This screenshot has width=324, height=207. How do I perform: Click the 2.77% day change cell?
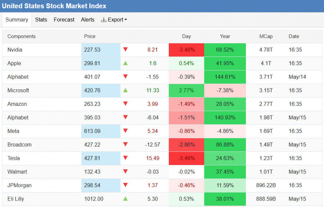pos(186,90)
